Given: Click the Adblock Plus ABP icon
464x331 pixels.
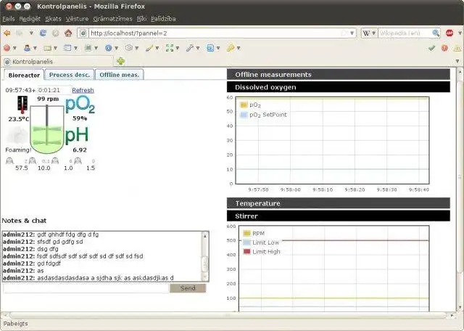Looking at the screenshot, I should point(449,33).
